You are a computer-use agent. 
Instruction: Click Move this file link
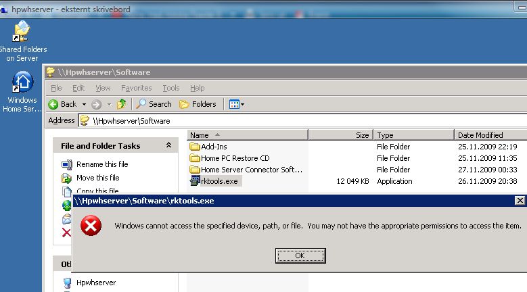tap(98, 178)
